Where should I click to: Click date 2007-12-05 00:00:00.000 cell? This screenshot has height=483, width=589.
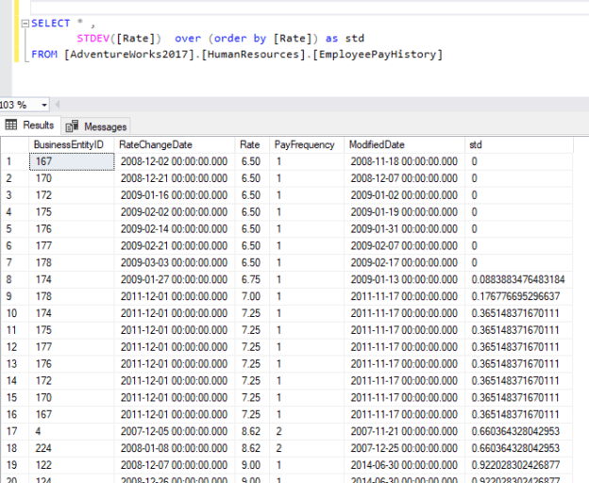[x=175, y=431]
